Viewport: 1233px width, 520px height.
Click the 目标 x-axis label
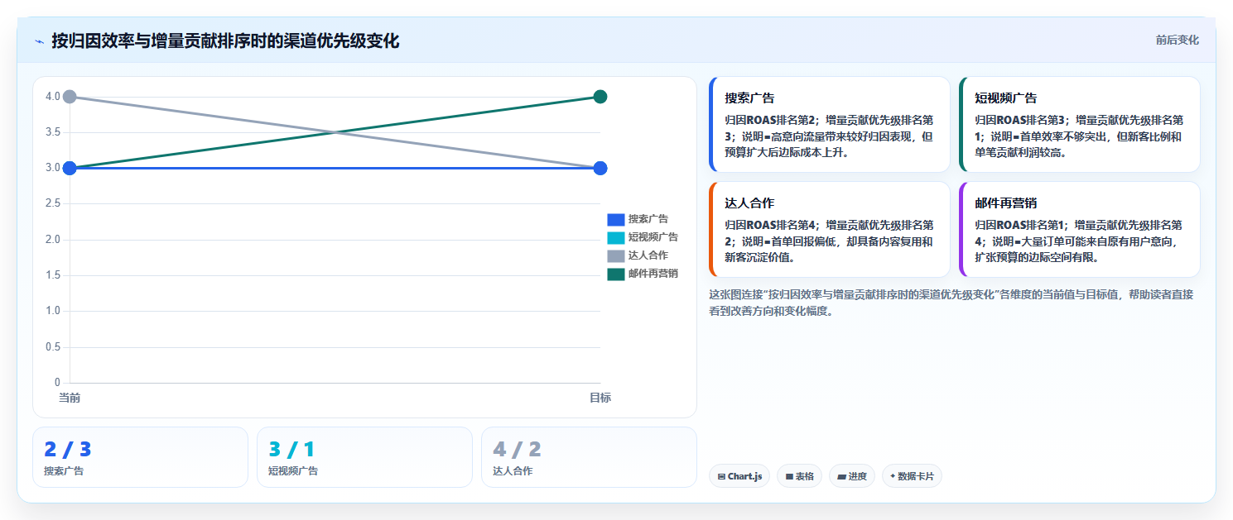(x=600, y=398)
